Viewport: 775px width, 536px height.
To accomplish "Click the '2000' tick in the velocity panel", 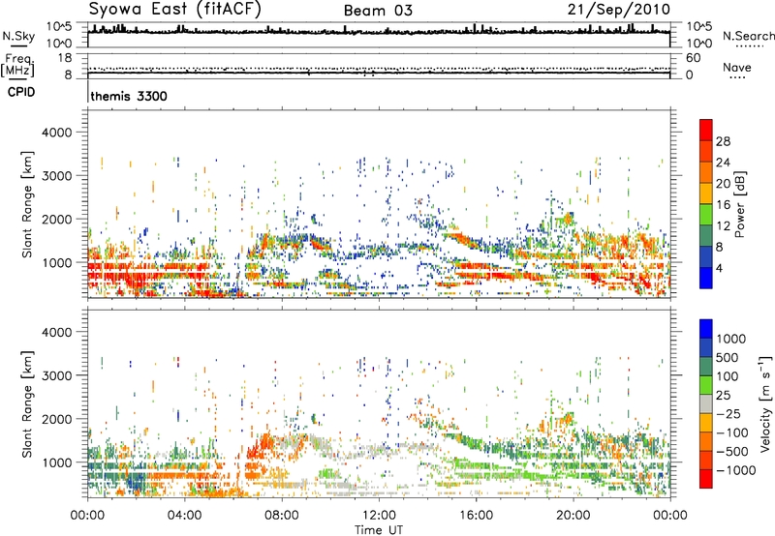I will [57, 419].
